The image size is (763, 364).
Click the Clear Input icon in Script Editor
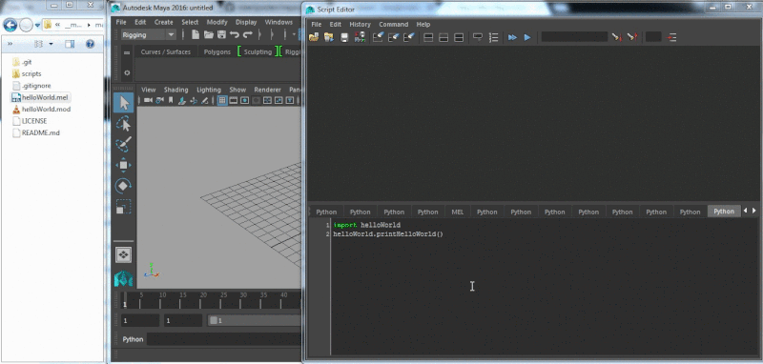click(x=393, y=37)
